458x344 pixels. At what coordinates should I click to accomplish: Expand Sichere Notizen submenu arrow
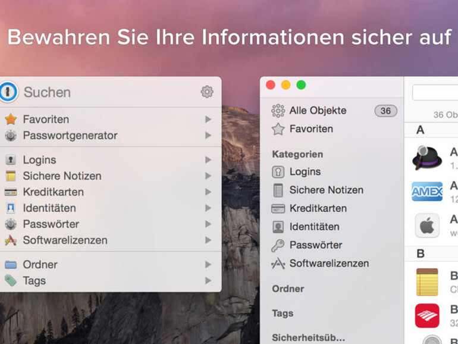tap(208, 176)
